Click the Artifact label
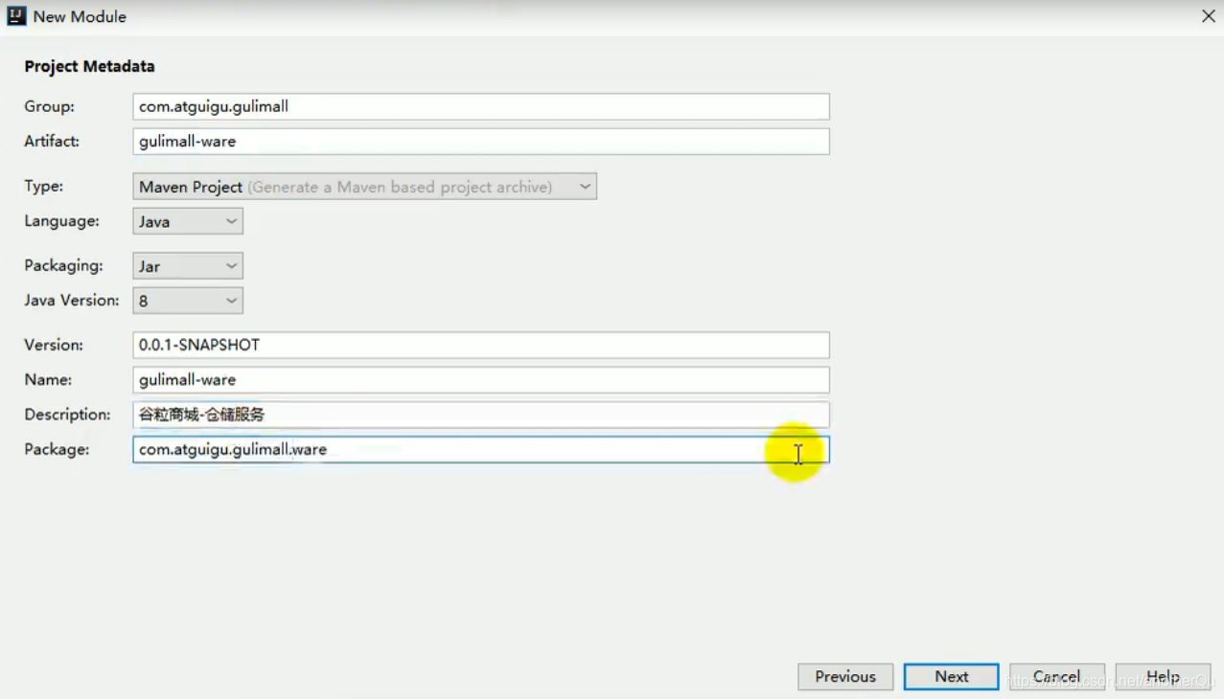The height and width of the screenshot is (699, 1224). click(x=52, y=141)
